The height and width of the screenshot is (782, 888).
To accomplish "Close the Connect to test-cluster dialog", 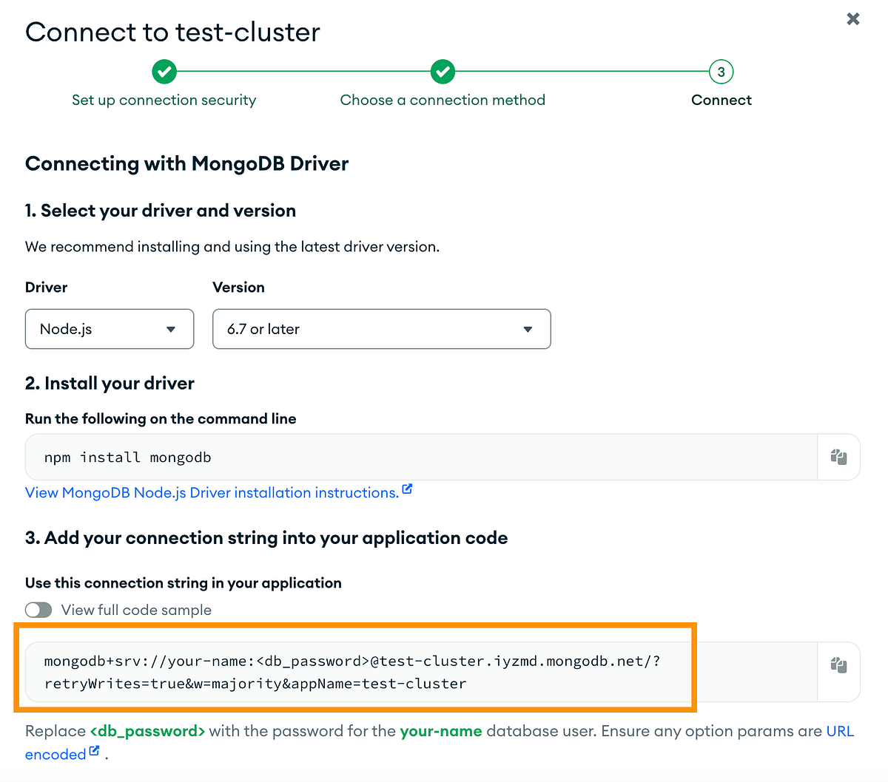I will pos(852,19).
